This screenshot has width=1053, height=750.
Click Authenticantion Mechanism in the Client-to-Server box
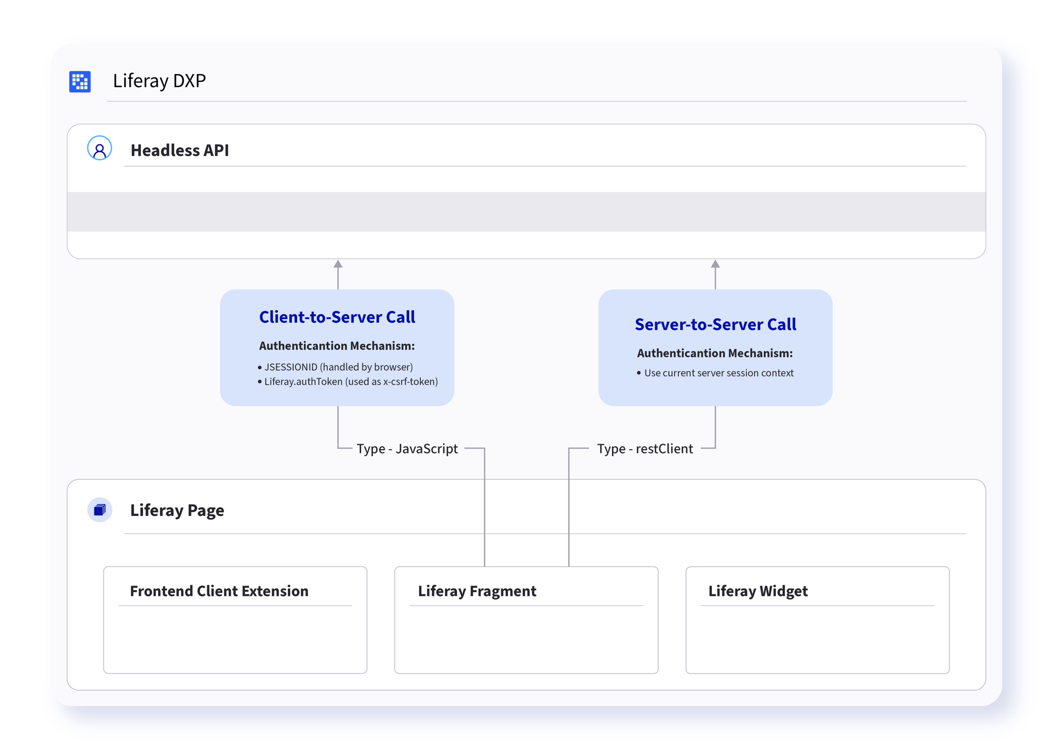pyautogui.click(x=337, y=346)
